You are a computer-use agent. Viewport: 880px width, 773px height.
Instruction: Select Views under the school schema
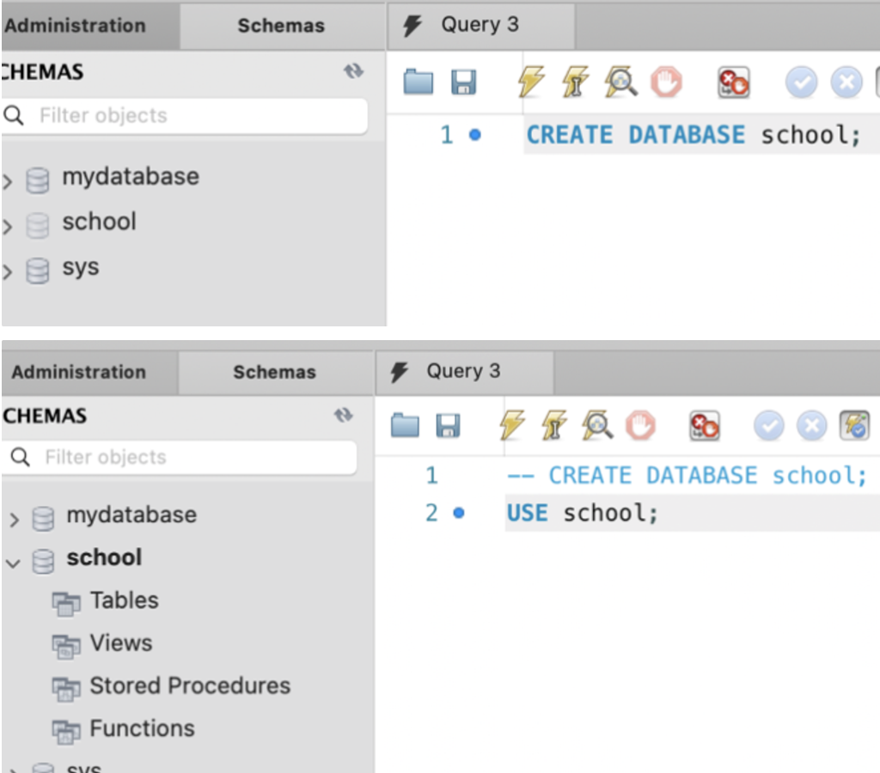(x=120, y=643)
